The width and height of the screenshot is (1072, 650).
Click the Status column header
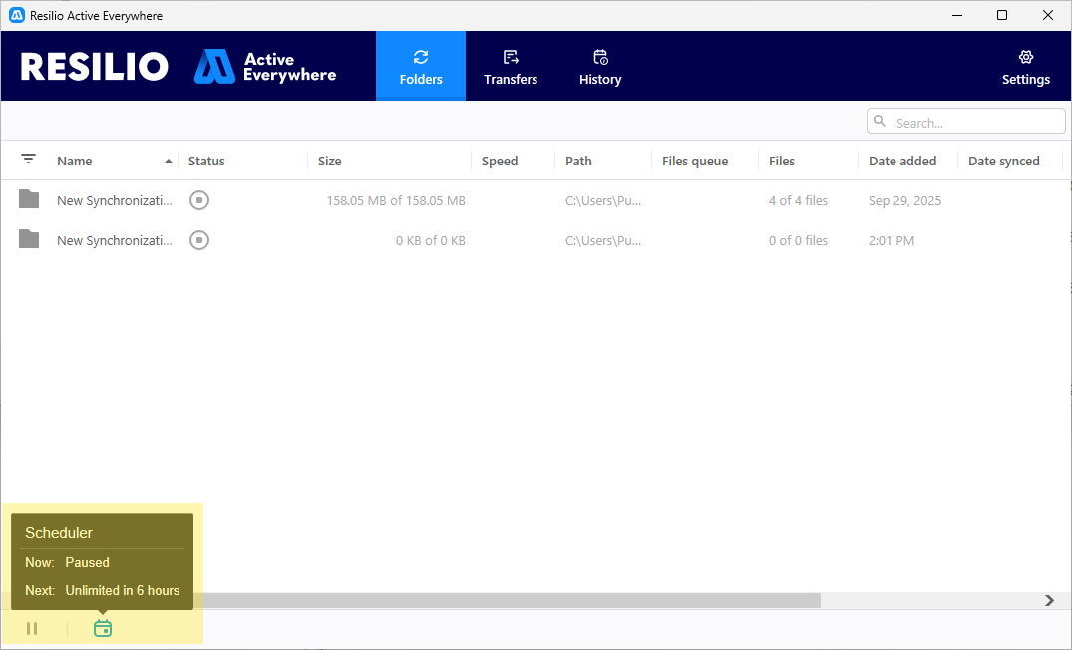[x=206, y=161]
